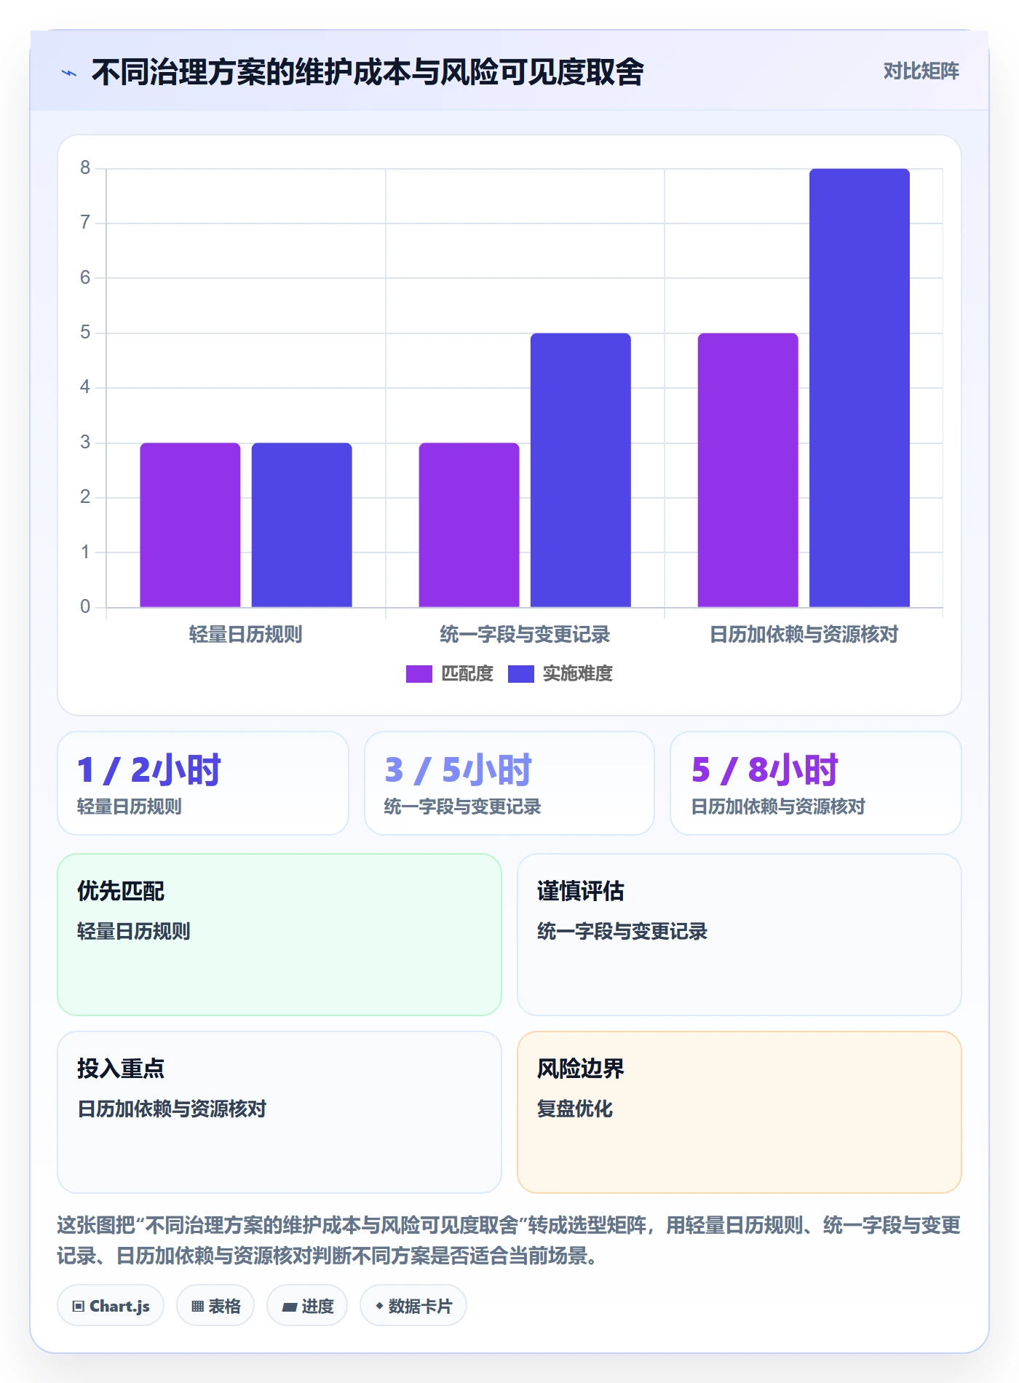The height and width of the screenshot is (1383, 1019).
Task: Click the 投入重点 card heading
Action: pyautogui.click(x=121, y=1069)
